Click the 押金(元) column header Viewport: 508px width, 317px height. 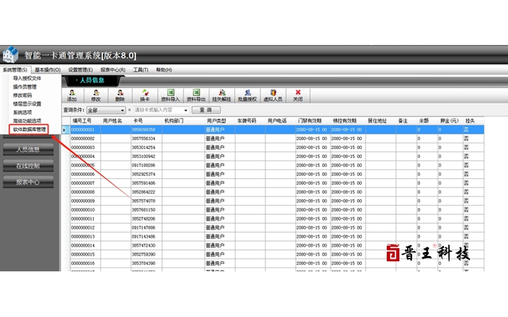coord(450,120)
